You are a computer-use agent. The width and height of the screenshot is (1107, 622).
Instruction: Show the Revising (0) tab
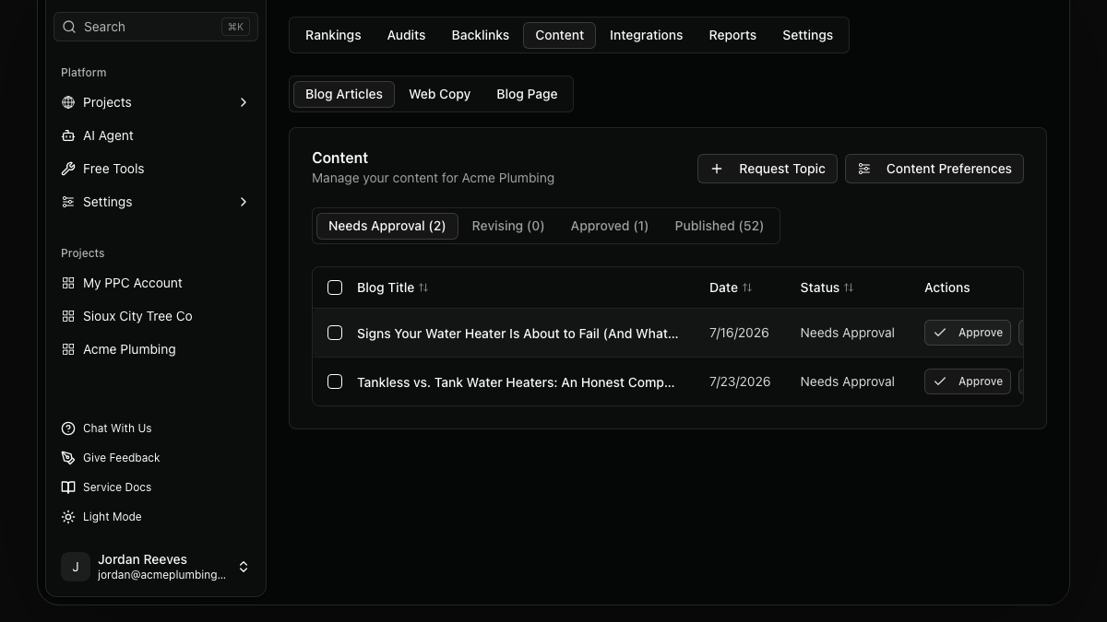(x=507, y=226)
